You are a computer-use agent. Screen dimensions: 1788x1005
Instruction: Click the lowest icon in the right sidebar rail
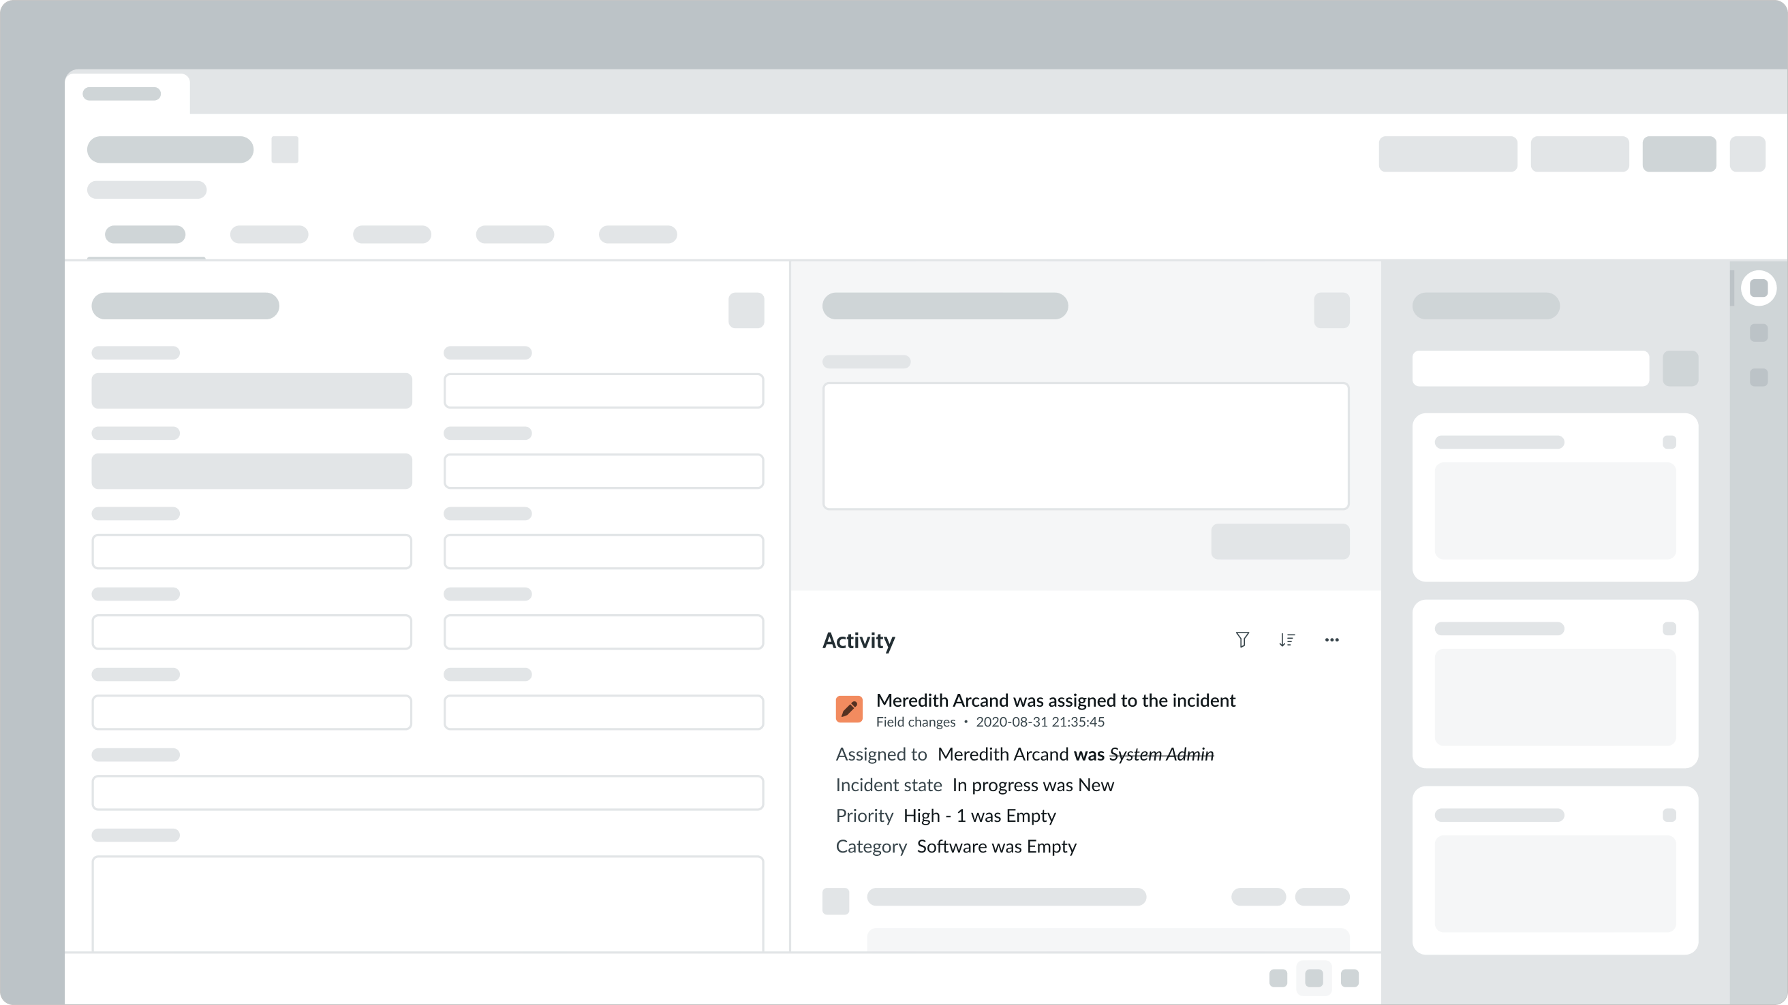point(1758,377)
